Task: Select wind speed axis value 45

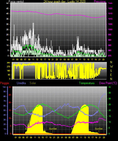Action: [7, 8]
